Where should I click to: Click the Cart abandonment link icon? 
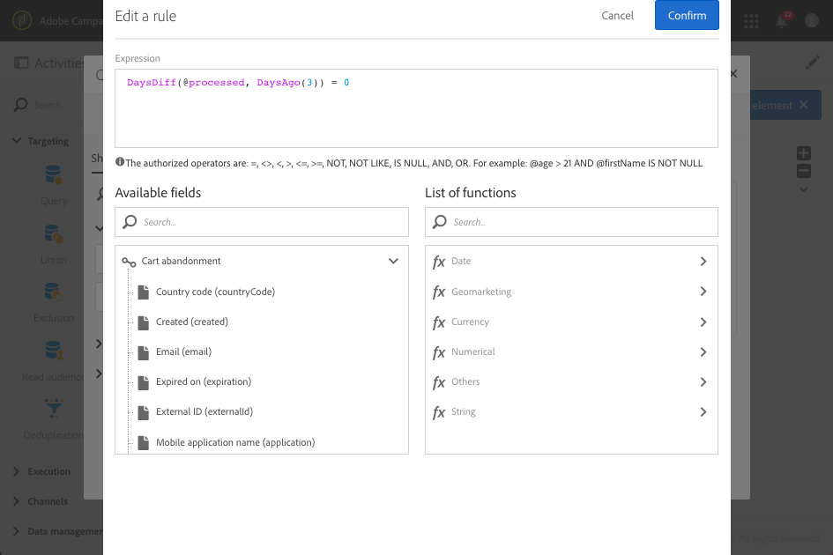pyautogui.click(x=129, y=262)
